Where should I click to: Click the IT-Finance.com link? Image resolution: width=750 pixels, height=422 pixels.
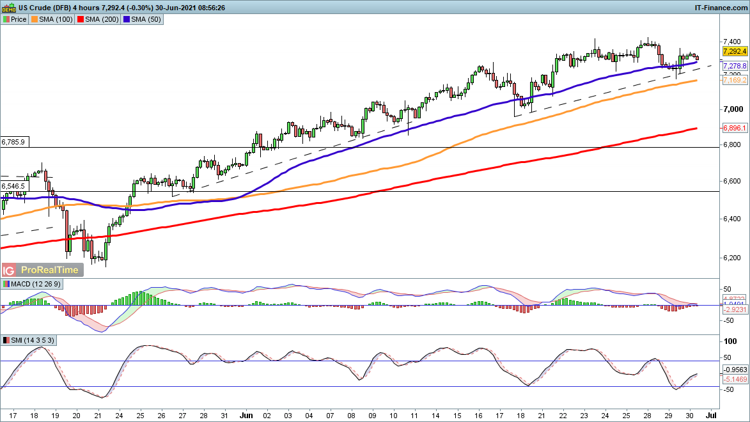tap(721, 7)
